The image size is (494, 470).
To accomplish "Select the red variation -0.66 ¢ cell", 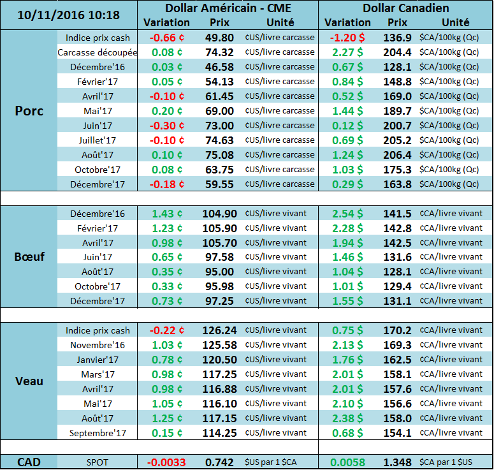I will tap(166, 38).
